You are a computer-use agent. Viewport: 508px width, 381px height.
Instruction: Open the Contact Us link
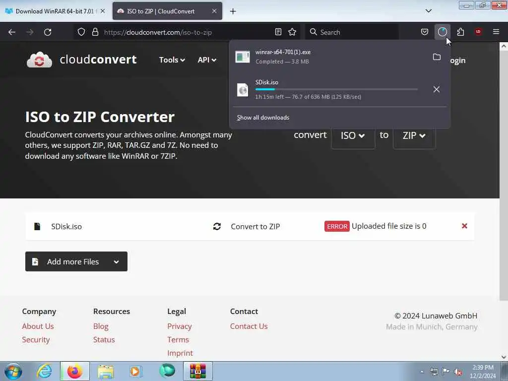249,326
